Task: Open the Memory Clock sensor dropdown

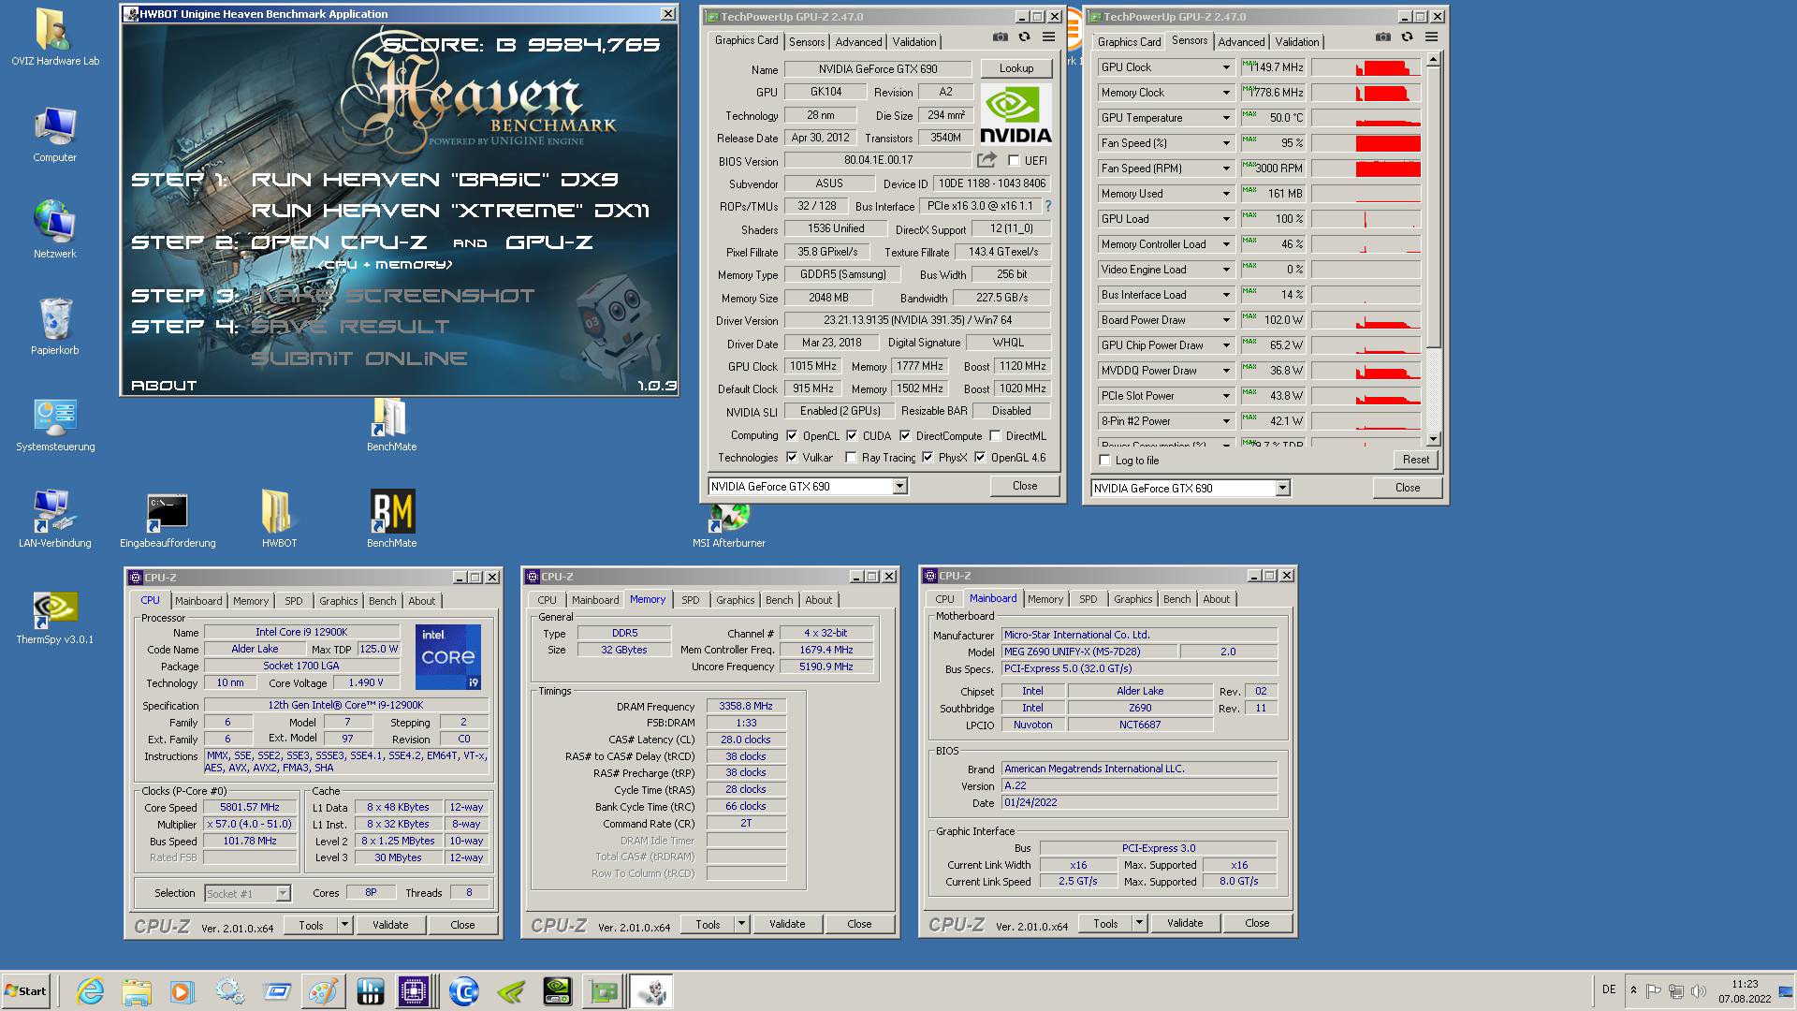Action: pyautogui.click(x=1226, y=93)
